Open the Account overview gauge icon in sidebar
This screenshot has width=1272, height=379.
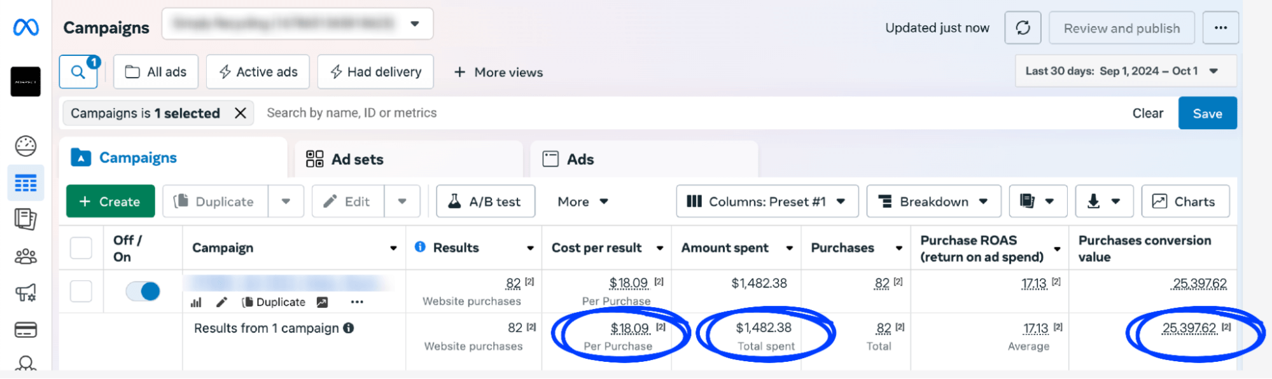(25, 146)
